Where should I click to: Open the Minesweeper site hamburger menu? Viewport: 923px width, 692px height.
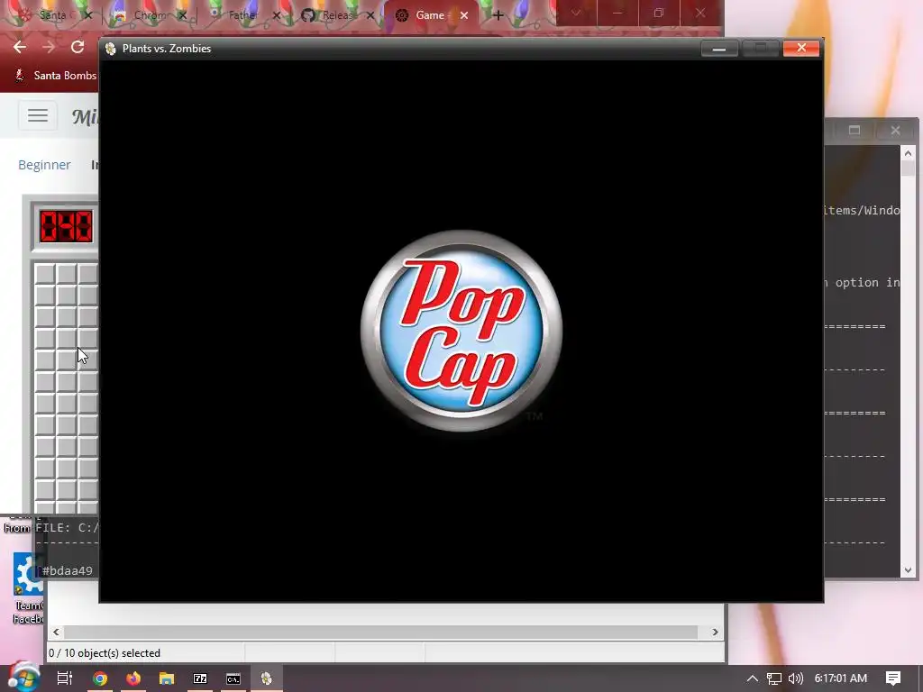point(38,115)
